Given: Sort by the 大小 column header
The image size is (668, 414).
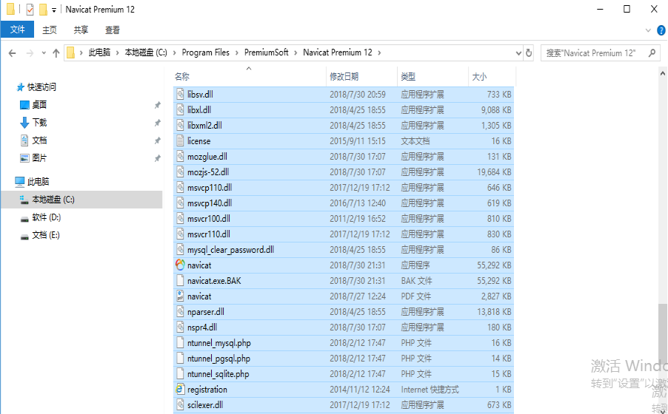Looking at the screenshot, I should coord(492,77).
